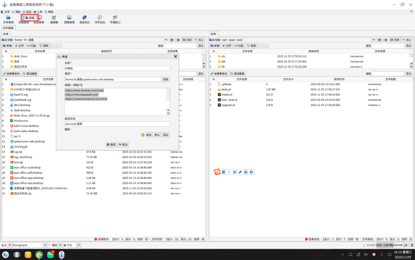Screen dimensions: 415x260
Task: Click the round info icon in right path bar
Action: click(379, 40)
